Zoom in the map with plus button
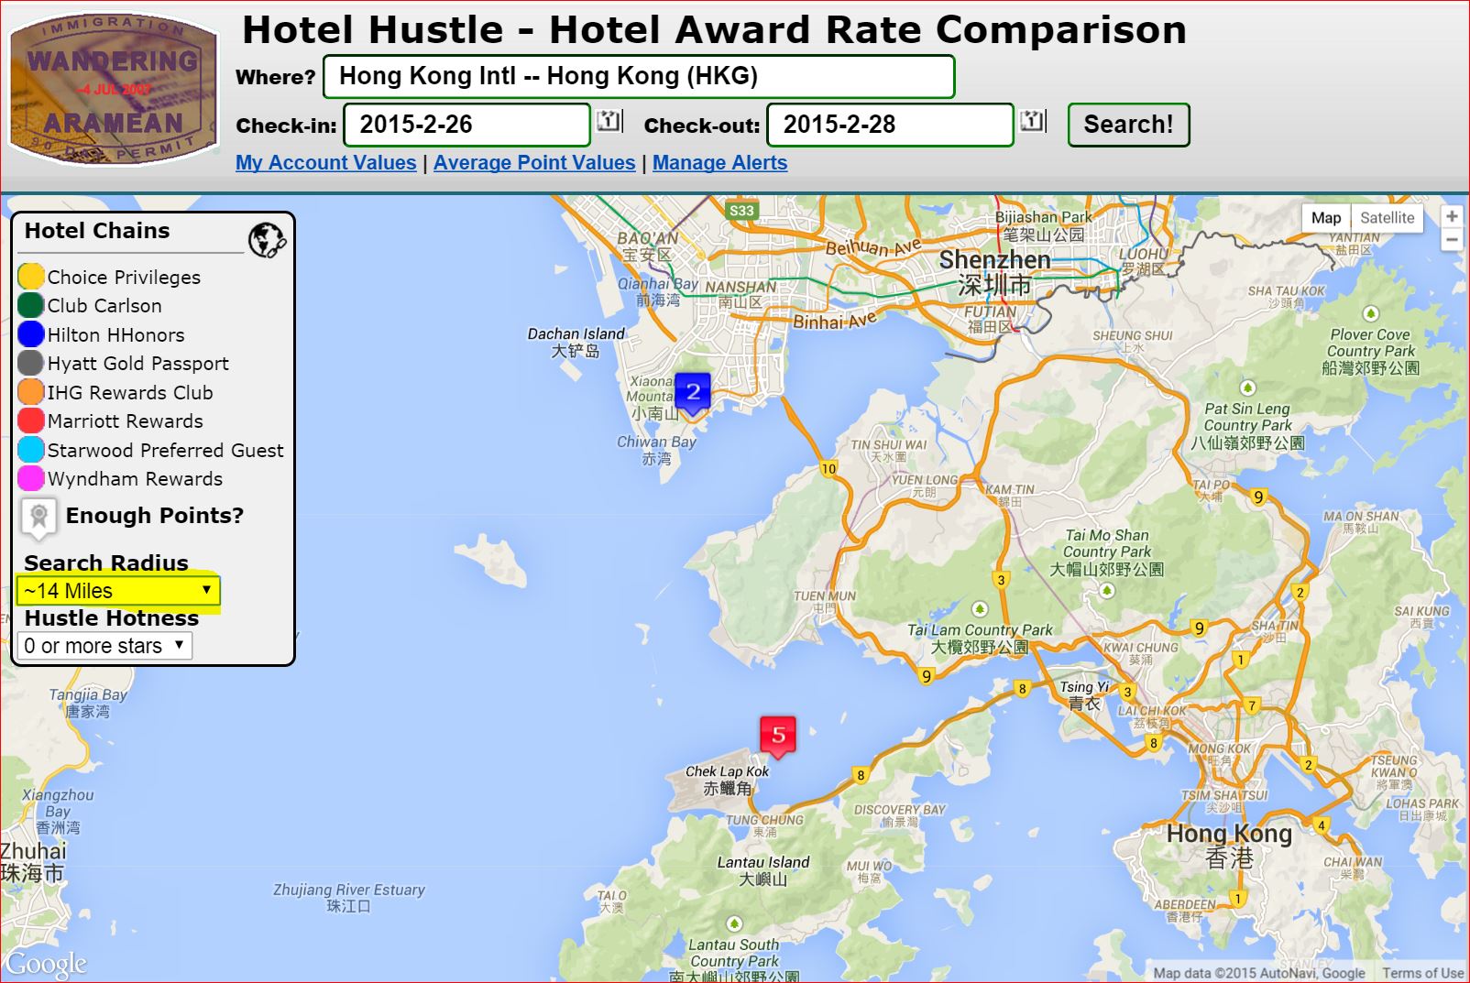Viewport: 1470px width, 983px height. 1452,217
